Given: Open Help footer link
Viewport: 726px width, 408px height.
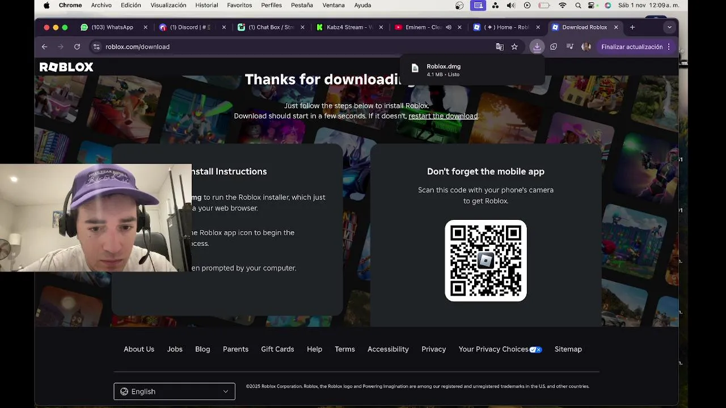Looking at the screenshot, I should pos(314,349).
